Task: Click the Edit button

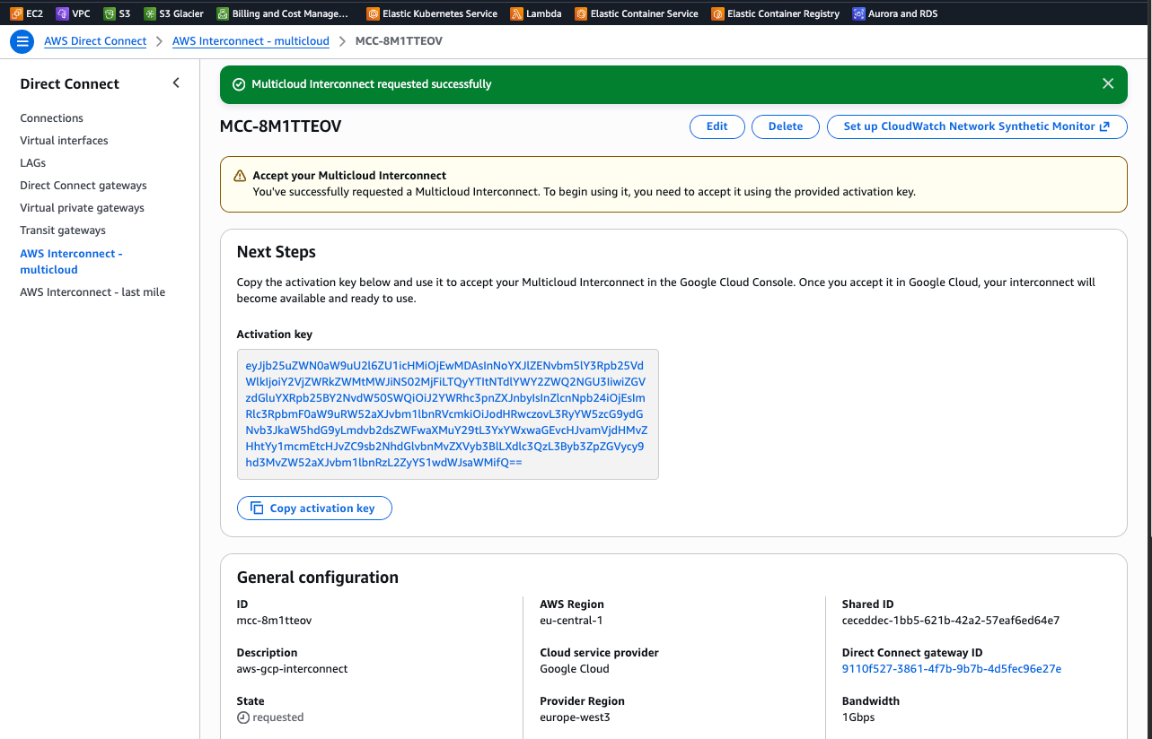Action: [x=717, y=126]
